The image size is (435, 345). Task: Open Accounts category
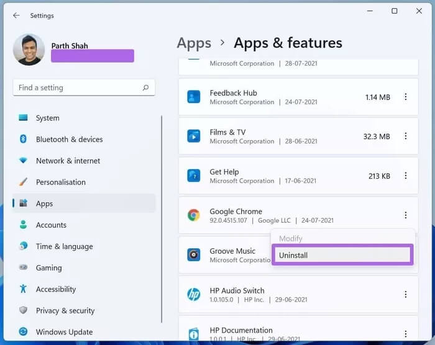tap(84, 225)
